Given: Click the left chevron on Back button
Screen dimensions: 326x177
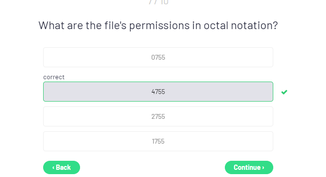Looking at the screenshot, I should pos(53,167).
